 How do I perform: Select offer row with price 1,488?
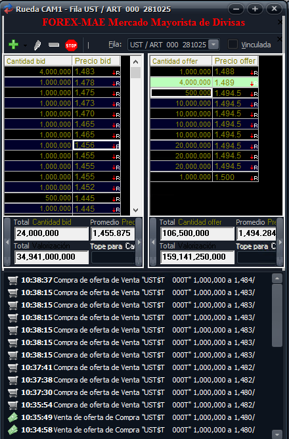tap(204, 72)
